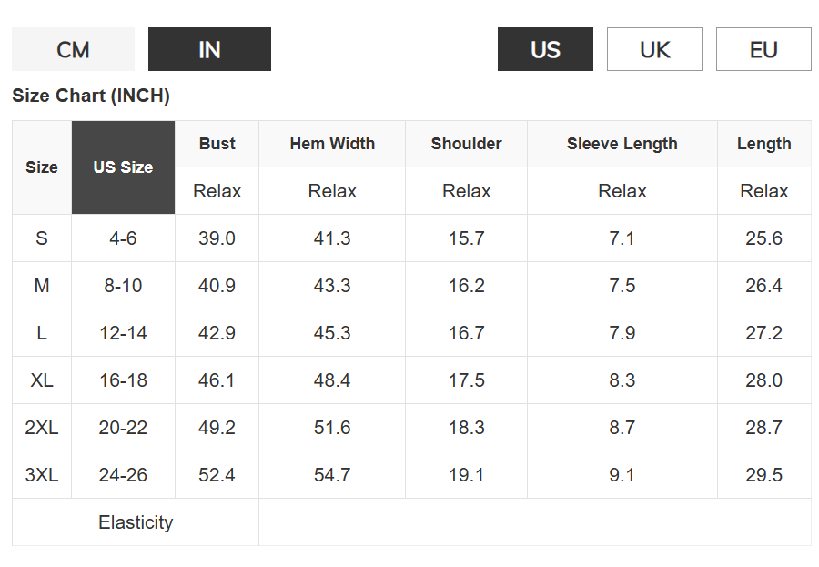The height and width of the screenshot is (567, 819).
Task: Switch units to CM
Action: [x=73, y=49]
